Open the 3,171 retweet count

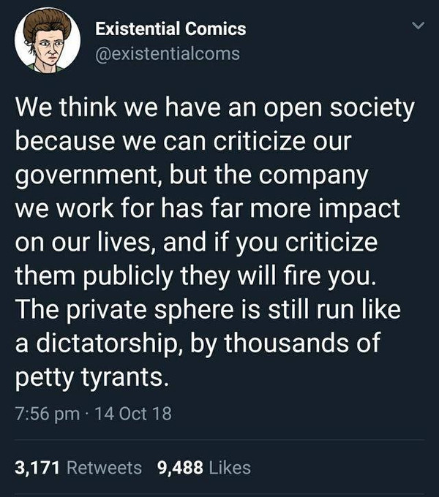point(38,467)
